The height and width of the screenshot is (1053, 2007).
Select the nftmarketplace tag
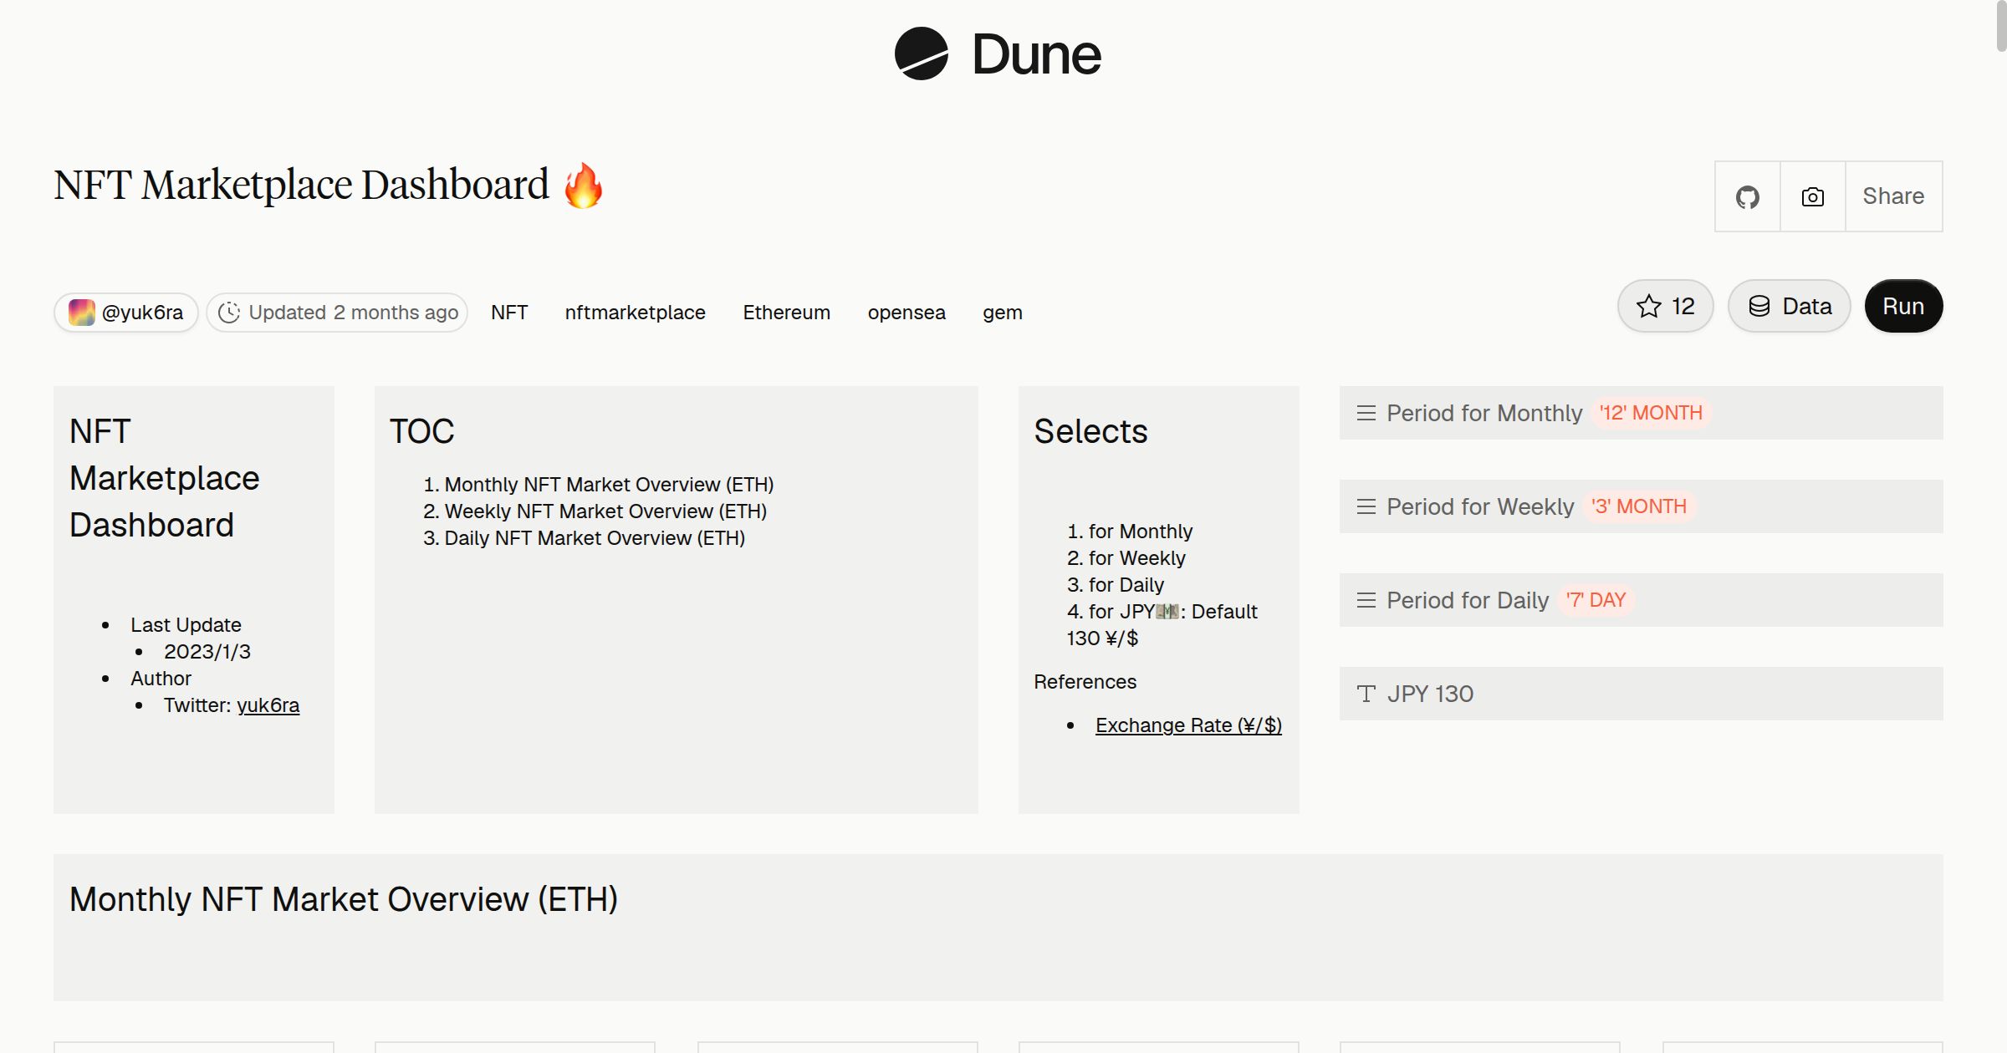636,313
